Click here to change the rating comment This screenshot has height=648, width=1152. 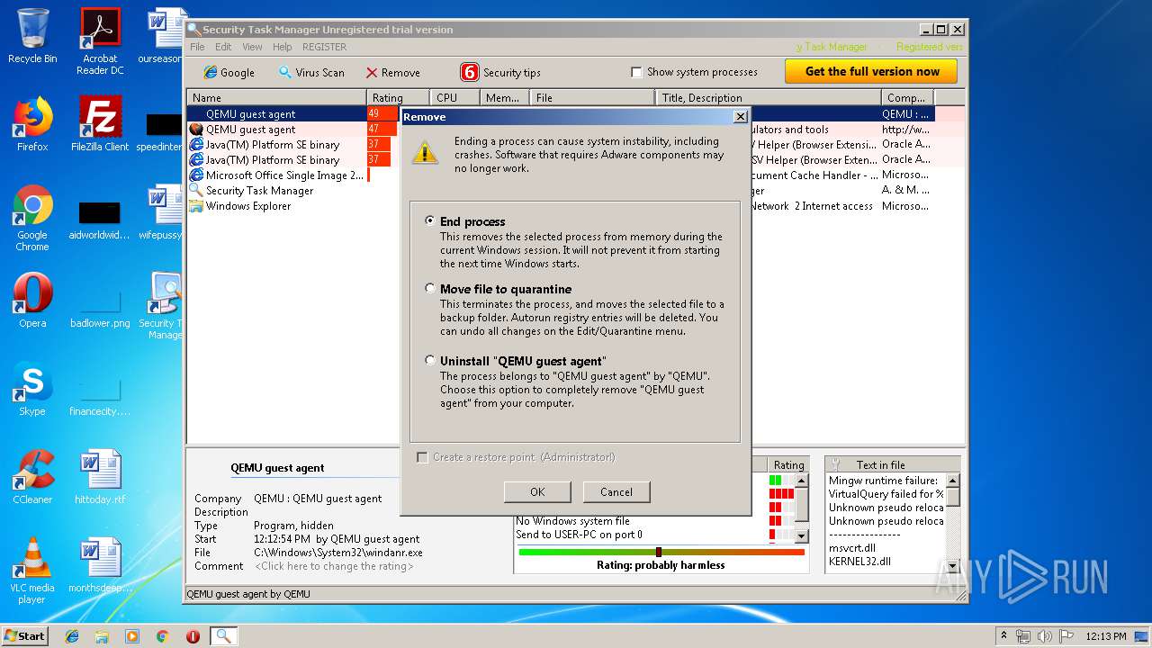(334, 566)
